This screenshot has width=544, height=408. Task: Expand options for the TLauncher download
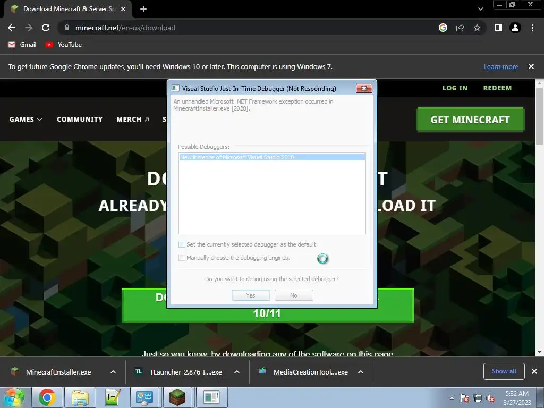pos(237,372)
